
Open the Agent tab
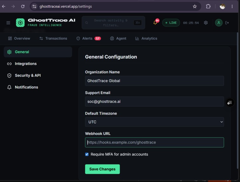tap(118, 38)
